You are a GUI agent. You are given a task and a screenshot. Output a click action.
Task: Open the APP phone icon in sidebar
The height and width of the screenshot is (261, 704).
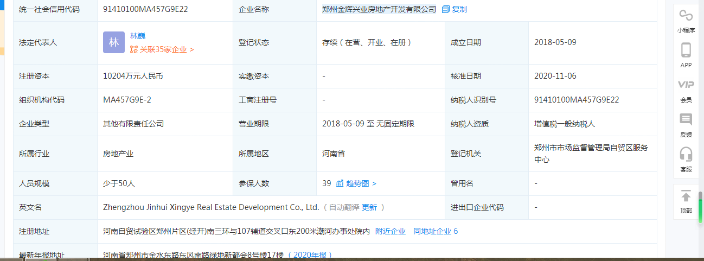click(686, 50)
